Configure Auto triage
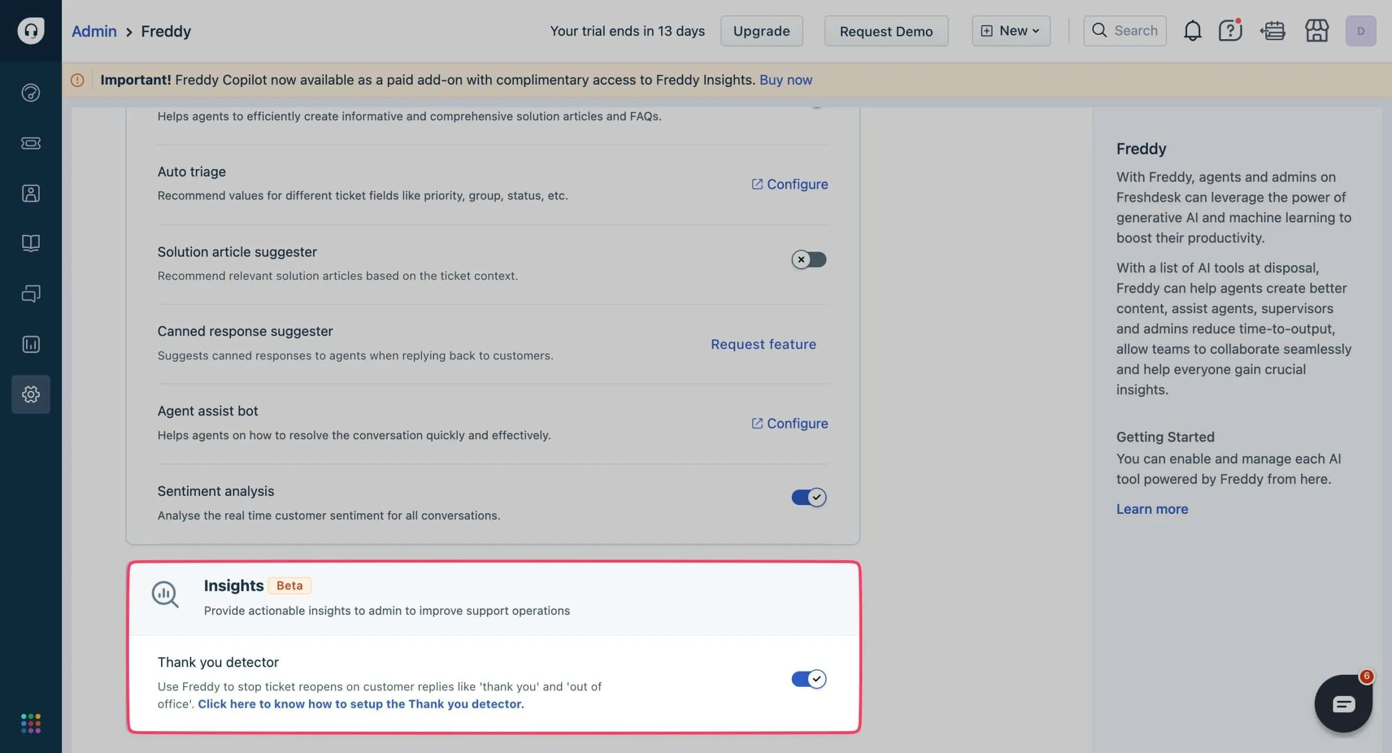Screen dimensions: 1392x753 [x=790, y=184]
